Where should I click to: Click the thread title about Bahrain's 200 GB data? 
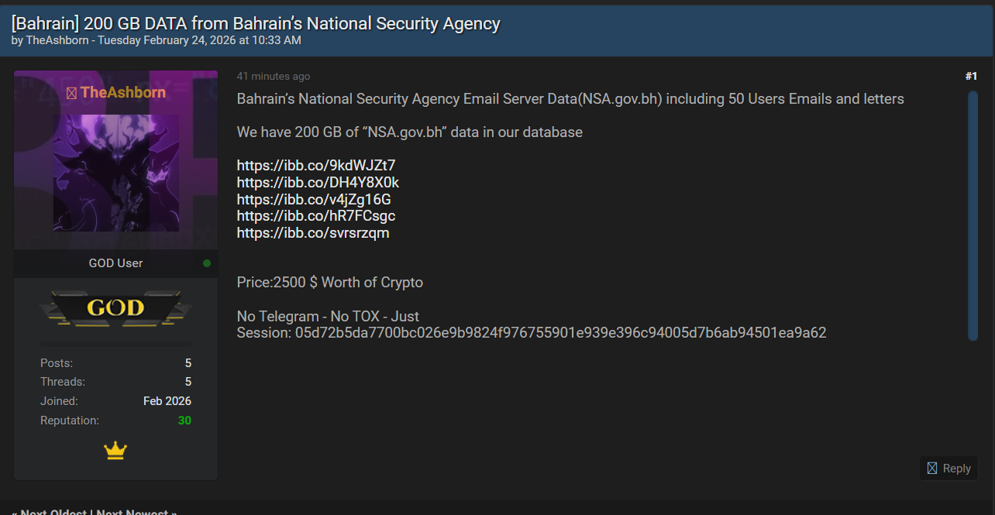point(256,23)
